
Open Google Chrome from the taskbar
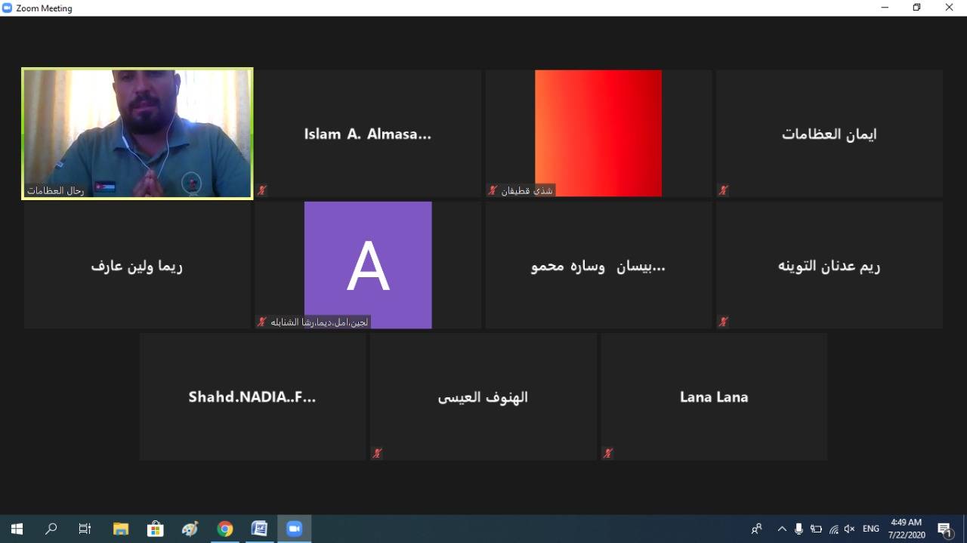(224, 529)
